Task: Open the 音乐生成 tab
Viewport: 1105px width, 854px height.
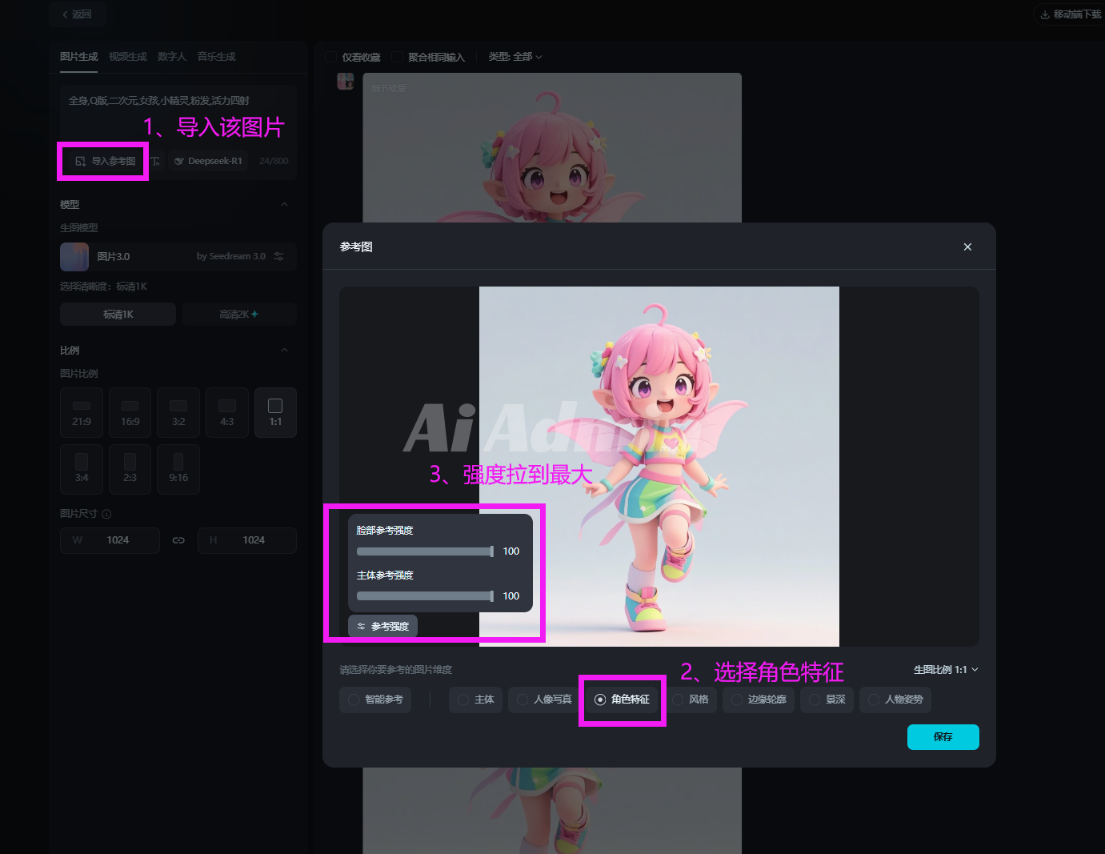Action: (216, 57)
